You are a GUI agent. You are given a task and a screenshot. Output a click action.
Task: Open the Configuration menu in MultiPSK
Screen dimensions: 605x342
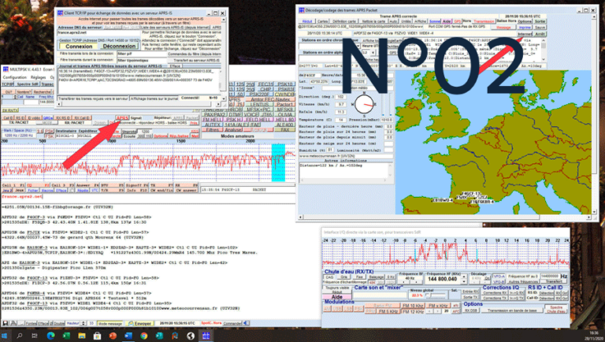pyautogui.click(x=15, y=77)
